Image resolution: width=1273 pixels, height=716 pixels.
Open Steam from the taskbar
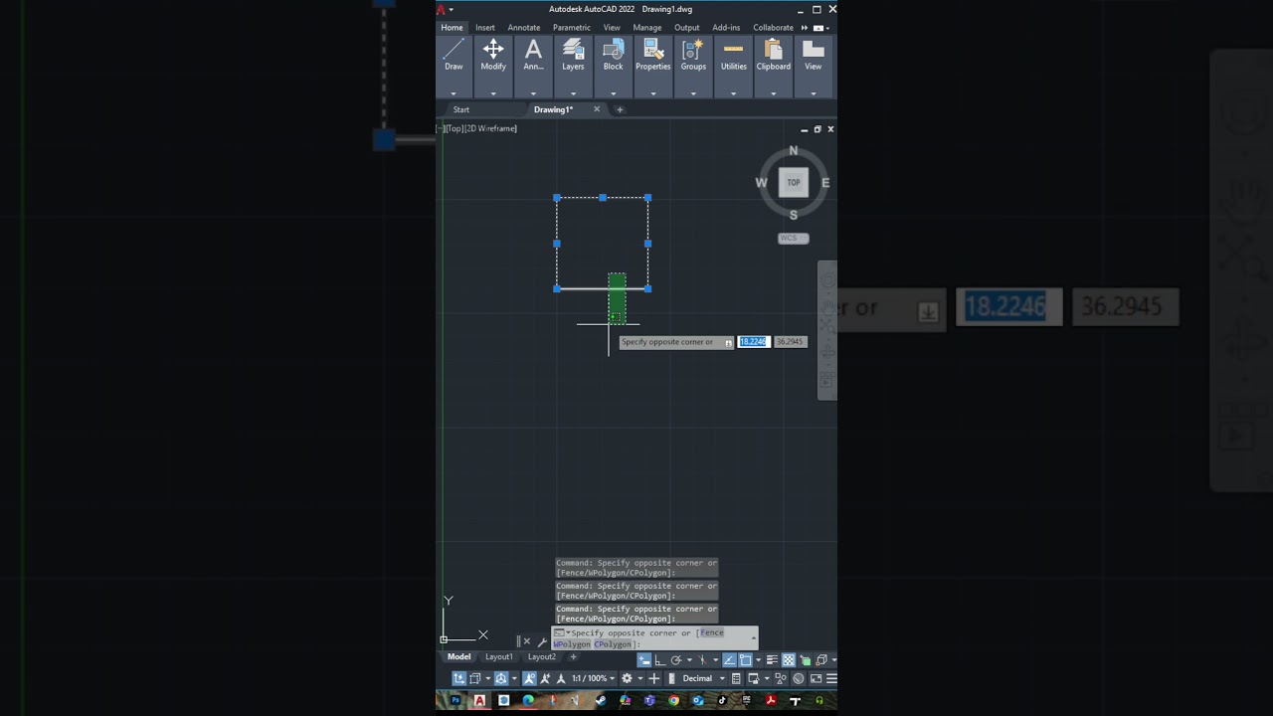coord(601,700)
